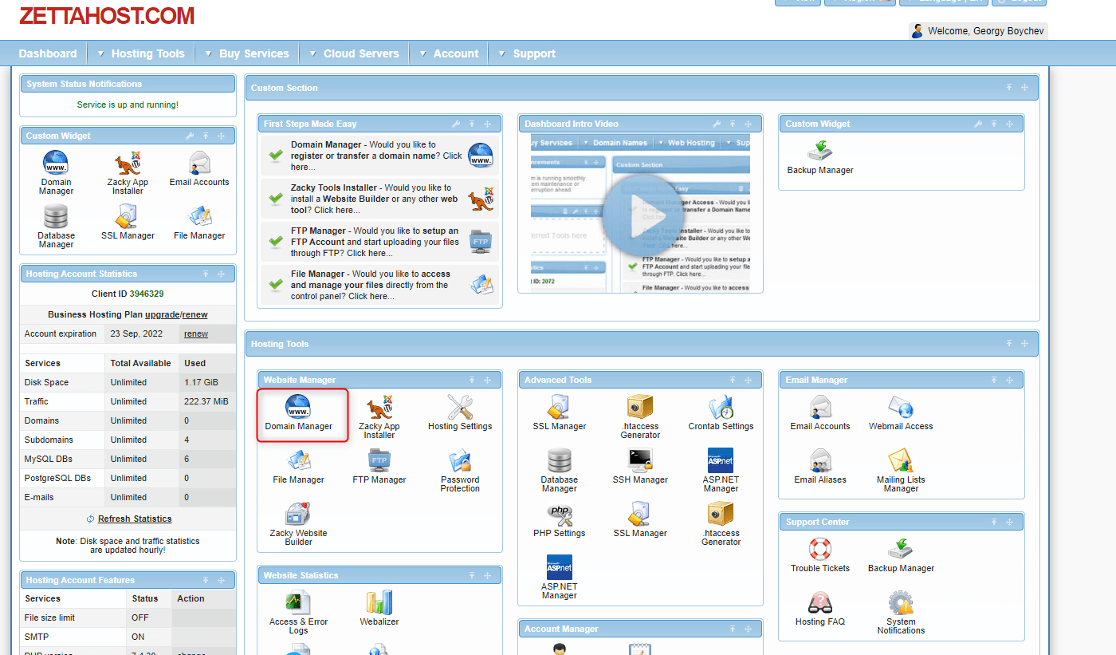This screenshot has height=655, width=1116.
Task: Open the Hosting Tools menu
Action: pyautogui.click(x=140, y=53)
